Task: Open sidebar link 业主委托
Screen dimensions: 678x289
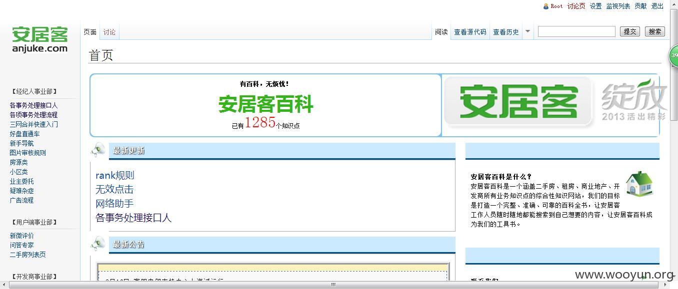Action: click(21, 181)
